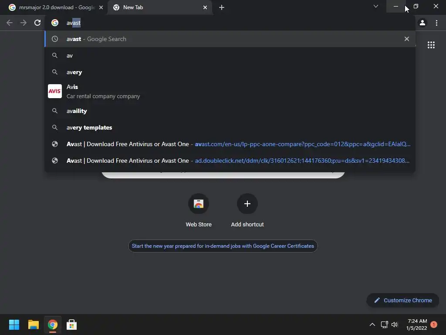446x335 pixels.
Task: Click the AVIS logo thumbnail
Action: (54, 91)
